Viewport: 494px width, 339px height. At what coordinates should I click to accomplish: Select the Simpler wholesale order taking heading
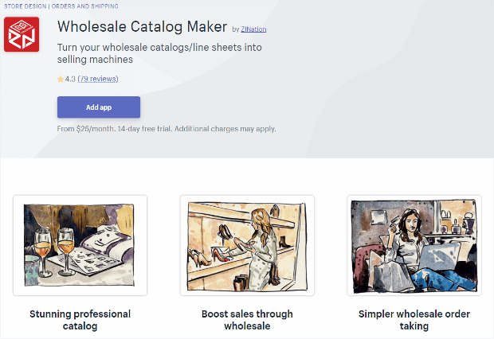pyautogui.click(x=414, y=320)
